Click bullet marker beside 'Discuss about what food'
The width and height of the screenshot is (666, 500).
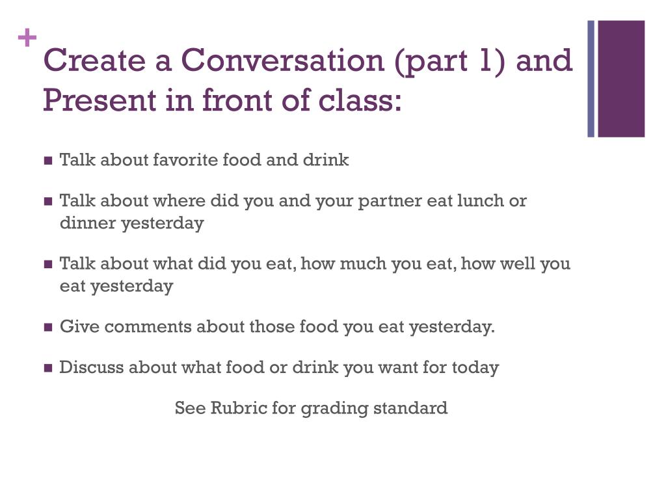click(48, 368)
